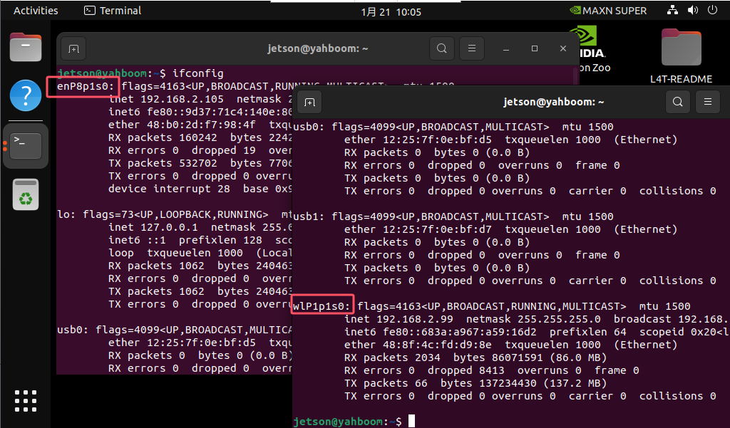This screenshot has height=428, width=730.
Task: Click the Terminal icon in the dock
Action: 26,145
